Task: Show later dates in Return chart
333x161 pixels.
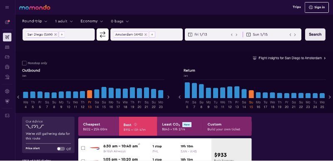Action: tap(330, 97)
